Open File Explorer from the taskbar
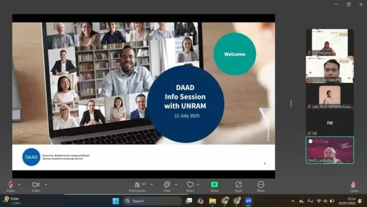Screen dimensions: 367x207 [213, 201]
